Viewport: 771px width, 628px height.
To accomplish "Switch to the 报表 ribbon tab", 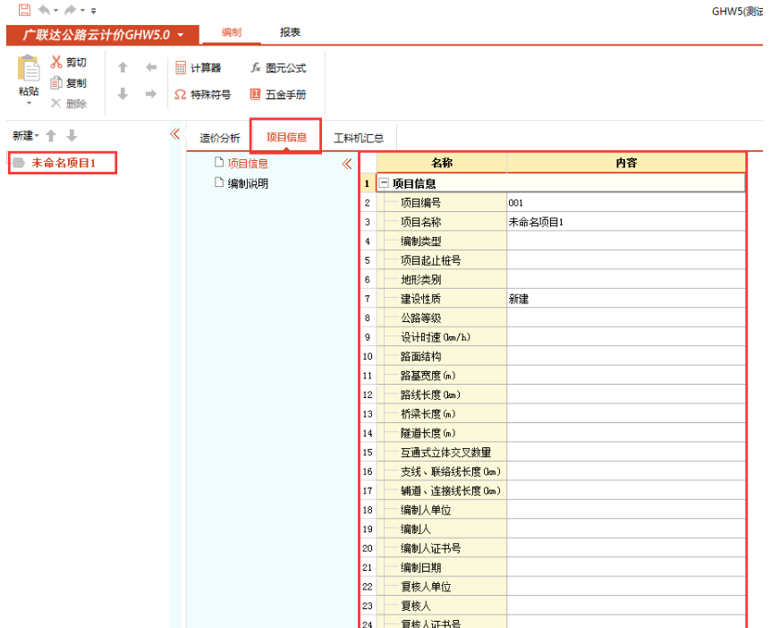I will (290, 32).
